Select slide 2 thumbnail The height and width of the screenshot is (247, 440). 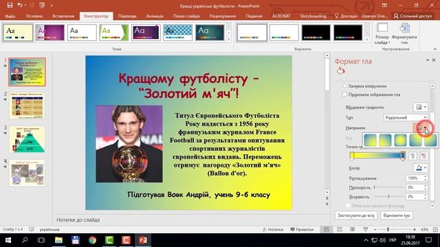pyautogui.click(x=27, y=106)
